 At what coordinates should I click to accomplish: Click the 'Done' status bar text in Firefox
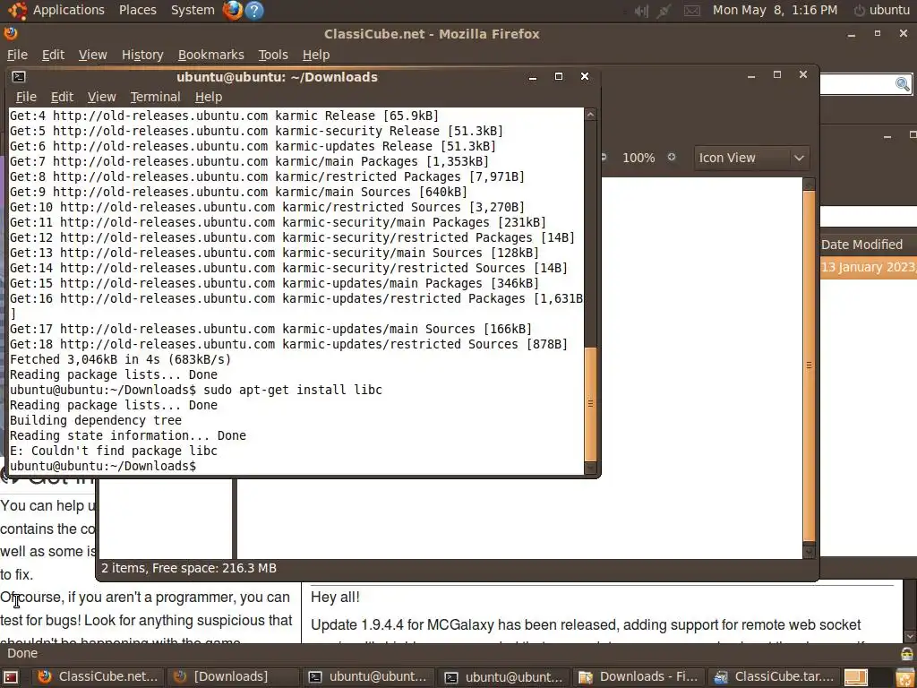coord(22,653)
